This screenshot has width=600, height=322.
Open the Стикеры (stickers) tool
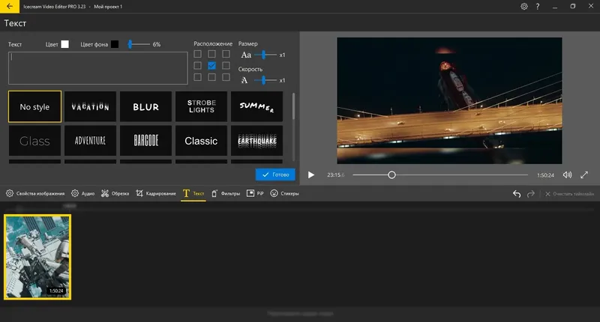click(284, 194)
